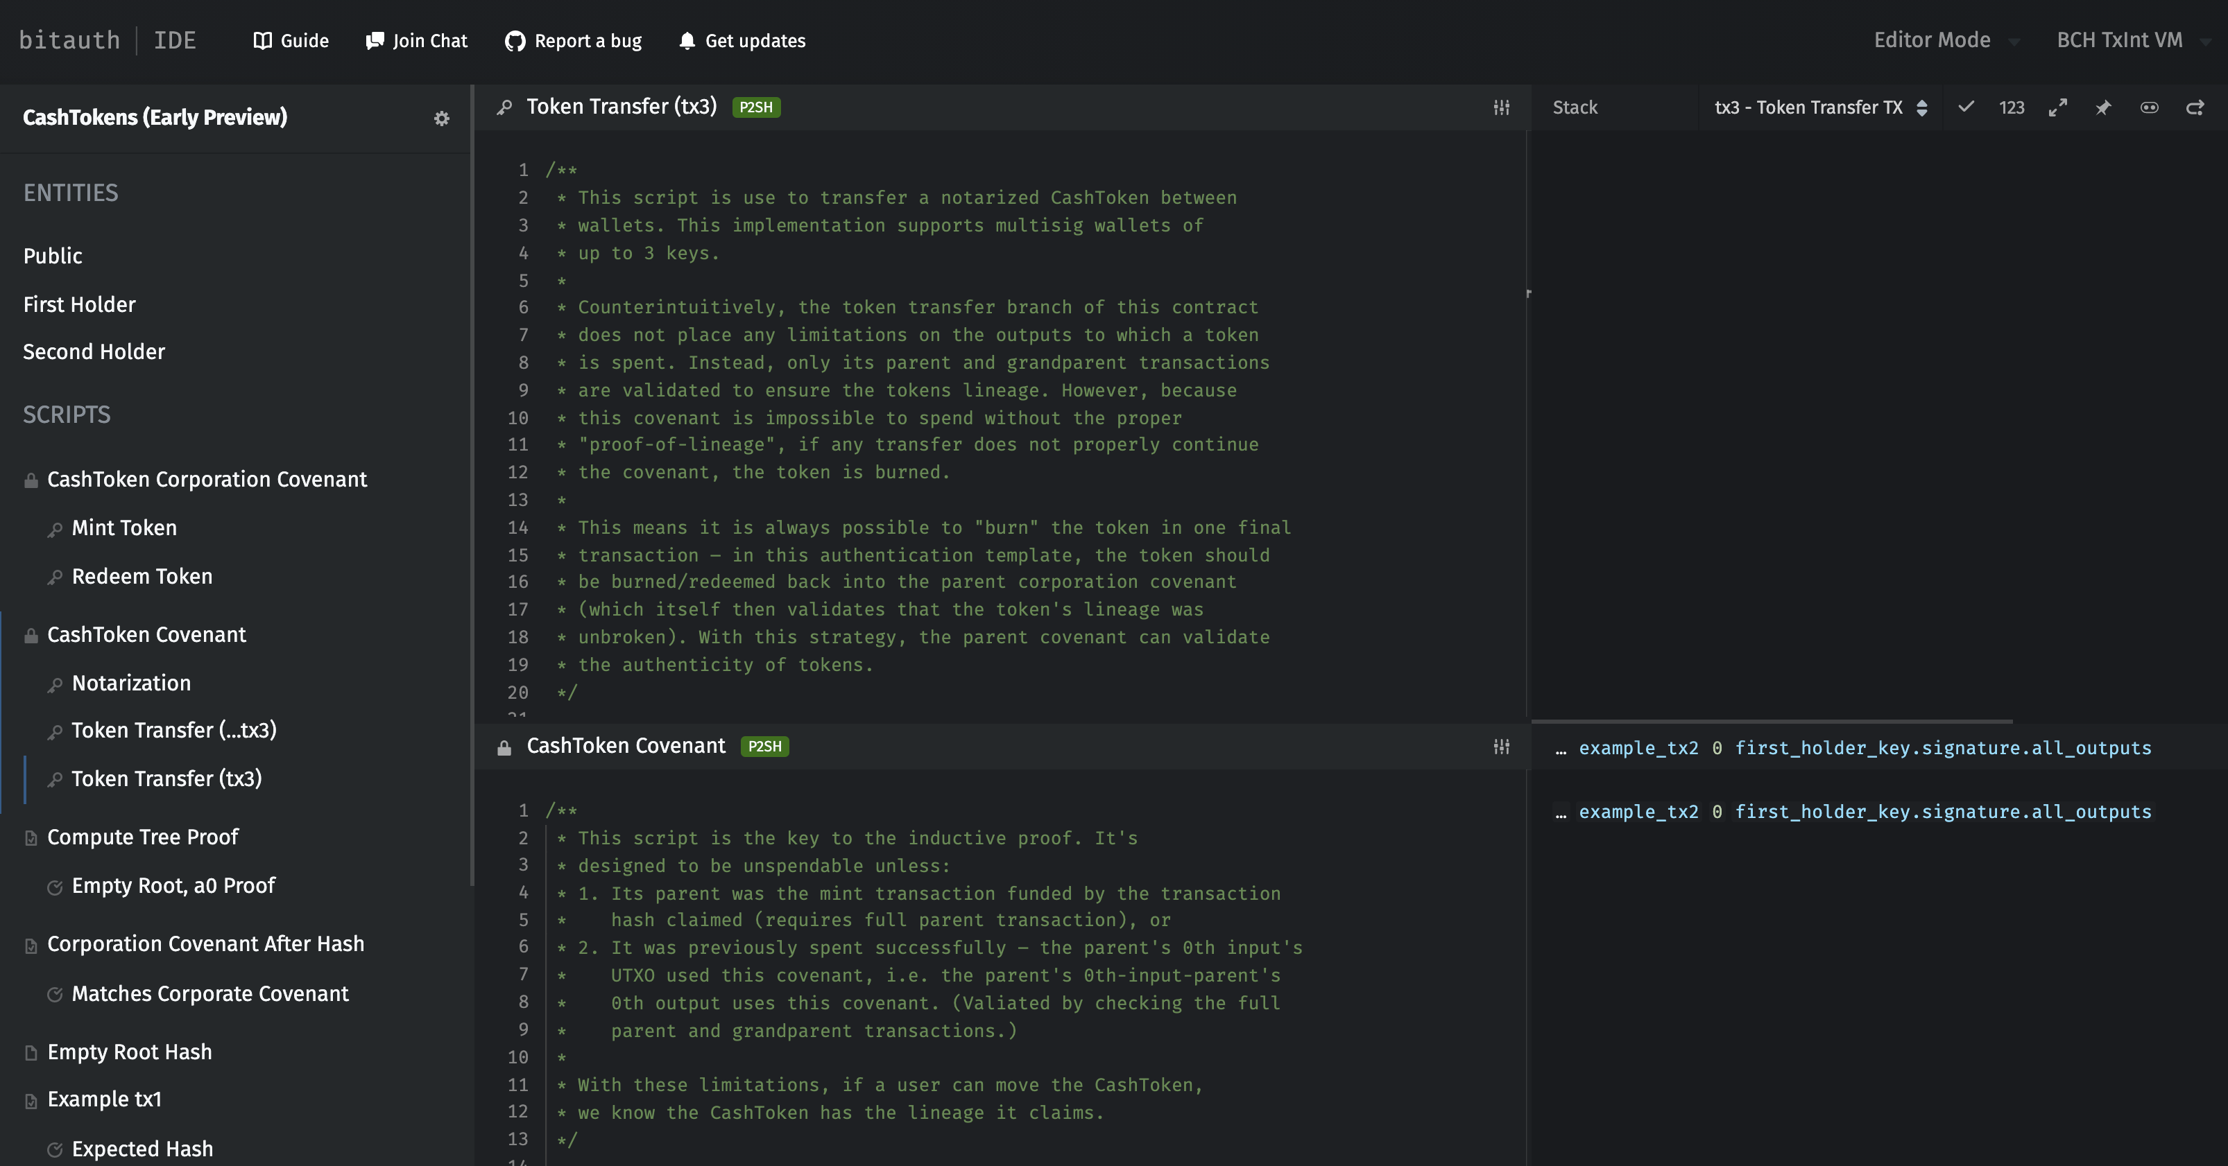Select the Mint Token script
Viewport: 2228px width, 1166px height.
tap(123, 528)
